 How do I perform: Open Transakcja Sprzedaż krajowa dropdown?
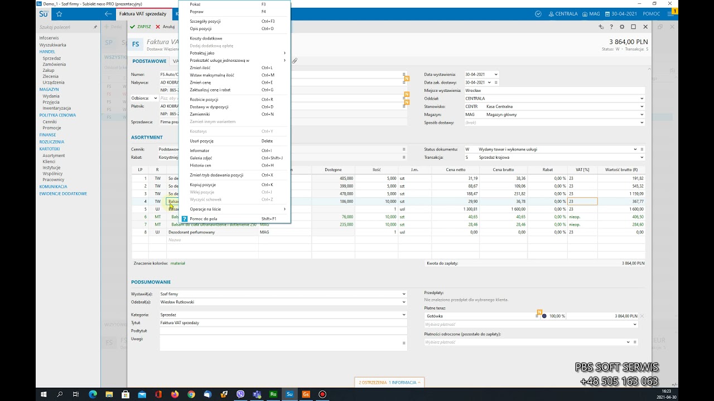pyautogui.click(x=642, y=158)
